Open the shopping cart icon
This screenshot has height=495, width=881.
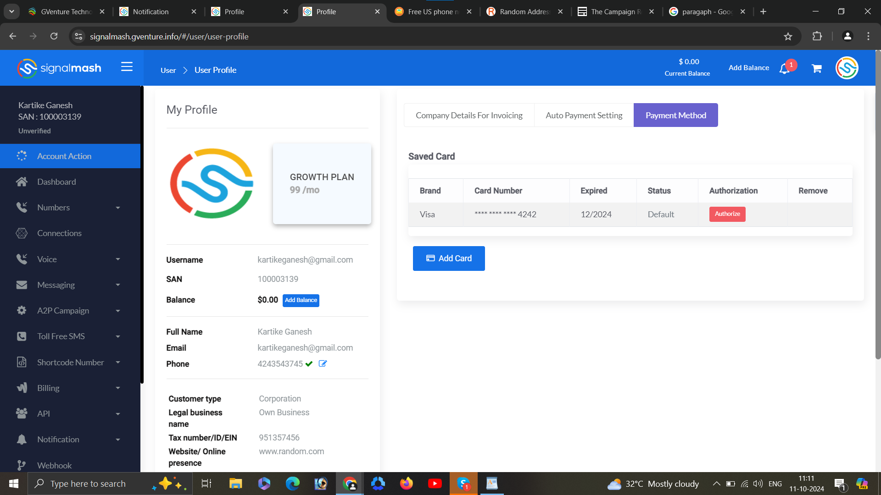click(x=817, y=68)
